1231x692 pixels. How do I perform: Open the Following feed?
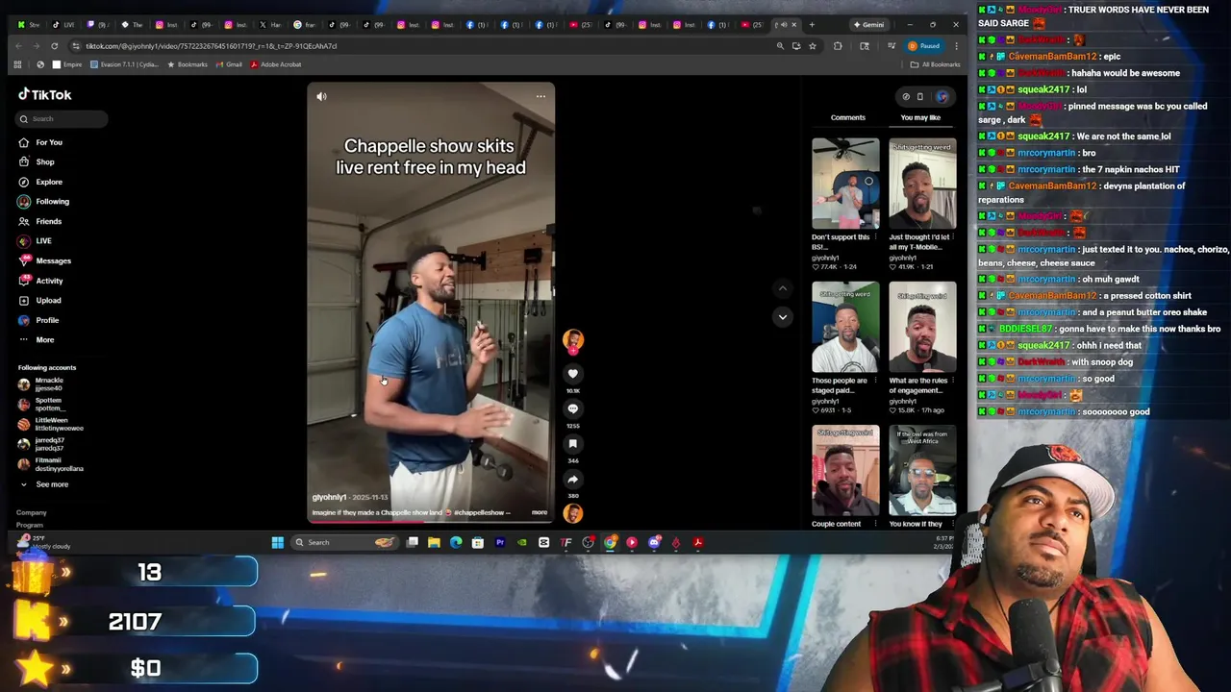click(x=43, y=202)
